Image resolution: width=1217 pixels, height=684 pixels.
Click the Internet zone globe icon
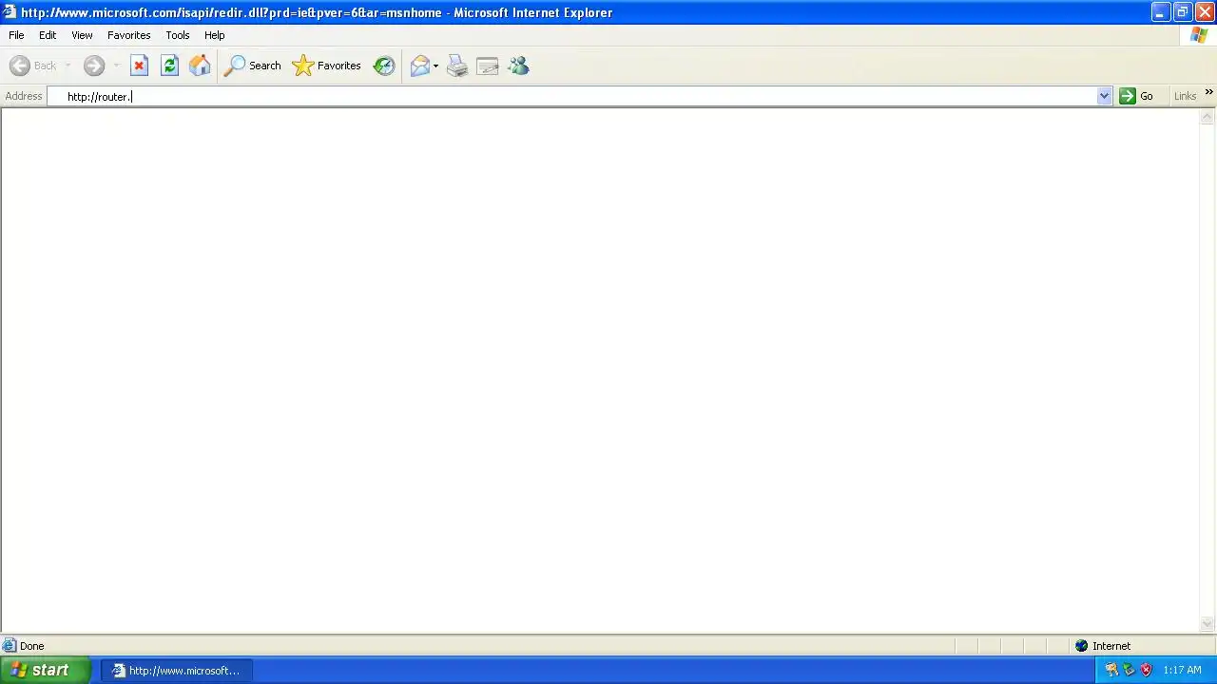1081,646
